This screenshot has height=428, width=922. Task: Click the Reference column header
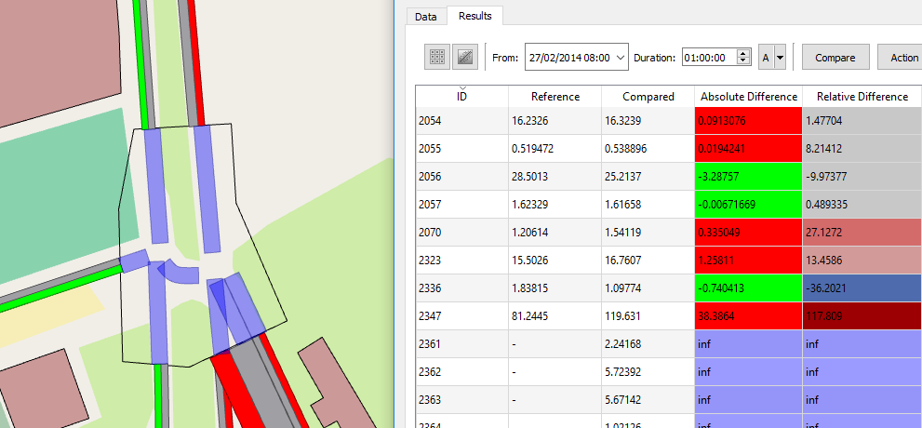click(x=555, y=97)
